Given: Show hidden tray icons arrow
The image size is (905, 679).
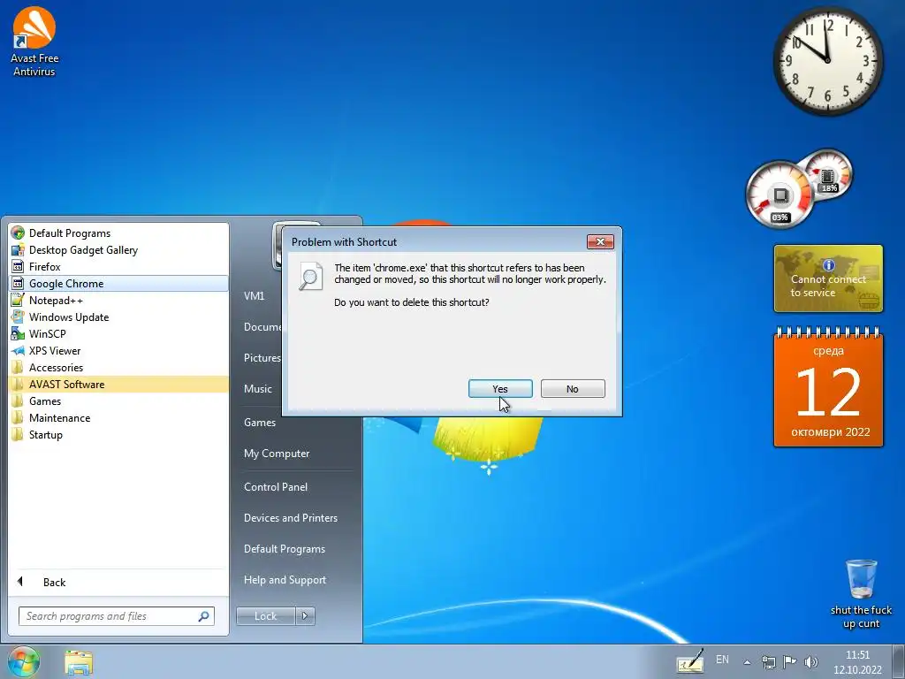Looking at the screenshot, I should (x=747, y=662).
